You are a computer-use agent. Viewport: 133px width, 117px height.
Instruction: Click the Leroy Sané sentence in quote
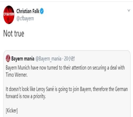67,93
